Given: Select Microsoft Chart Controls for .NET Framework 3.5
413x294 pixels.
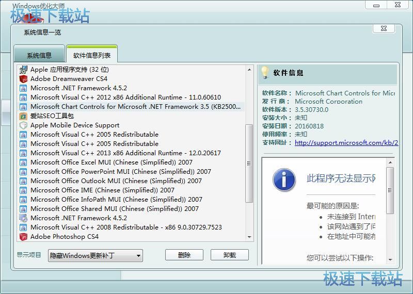Looking at the screenshot, I should 135,107.
